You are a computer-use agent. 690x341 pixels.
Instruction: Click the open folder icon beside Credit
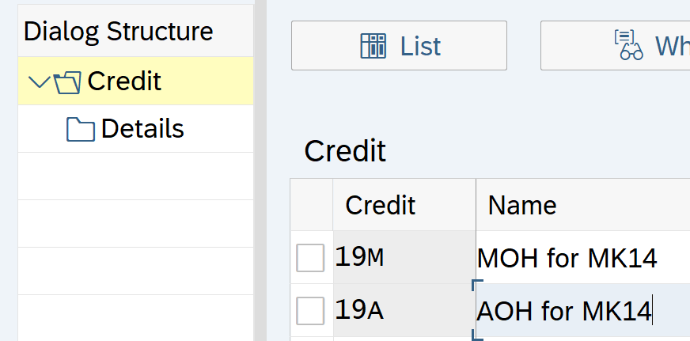tap(68, 81)
